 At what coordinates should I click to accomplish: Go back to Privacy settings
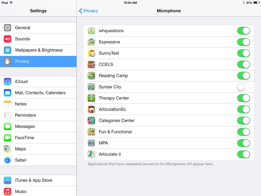[x=88, y=11]
